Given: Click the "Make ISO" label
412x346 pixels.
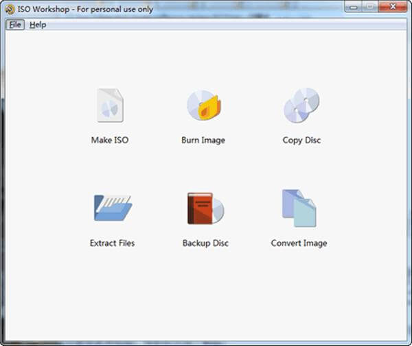Looking at the screenshot, I should pos(110,140).
